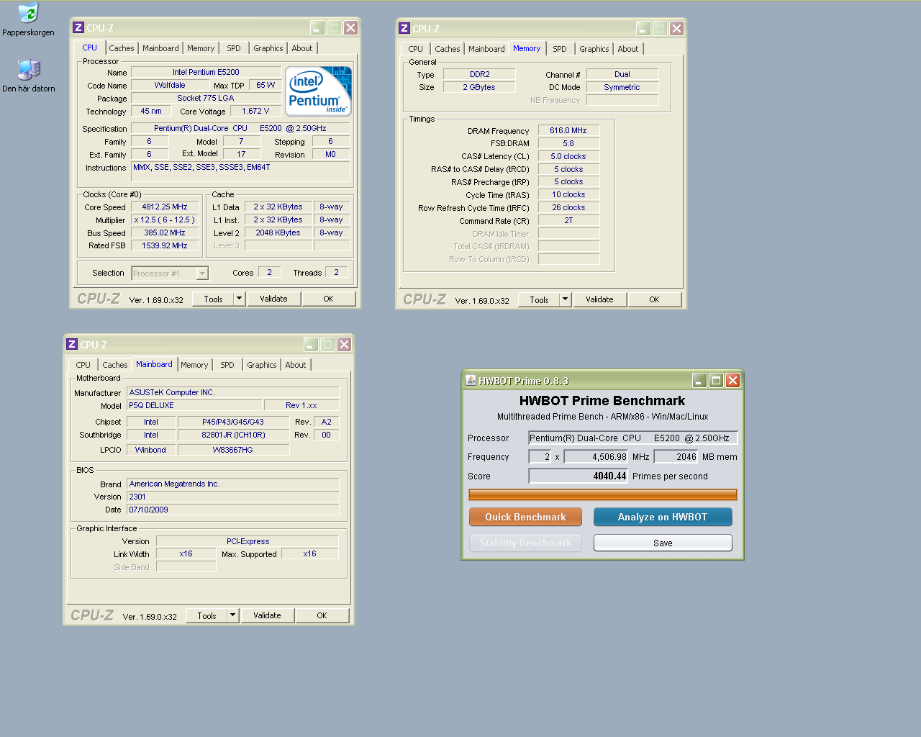Click the memory field showing 2046

pos(676,456)
